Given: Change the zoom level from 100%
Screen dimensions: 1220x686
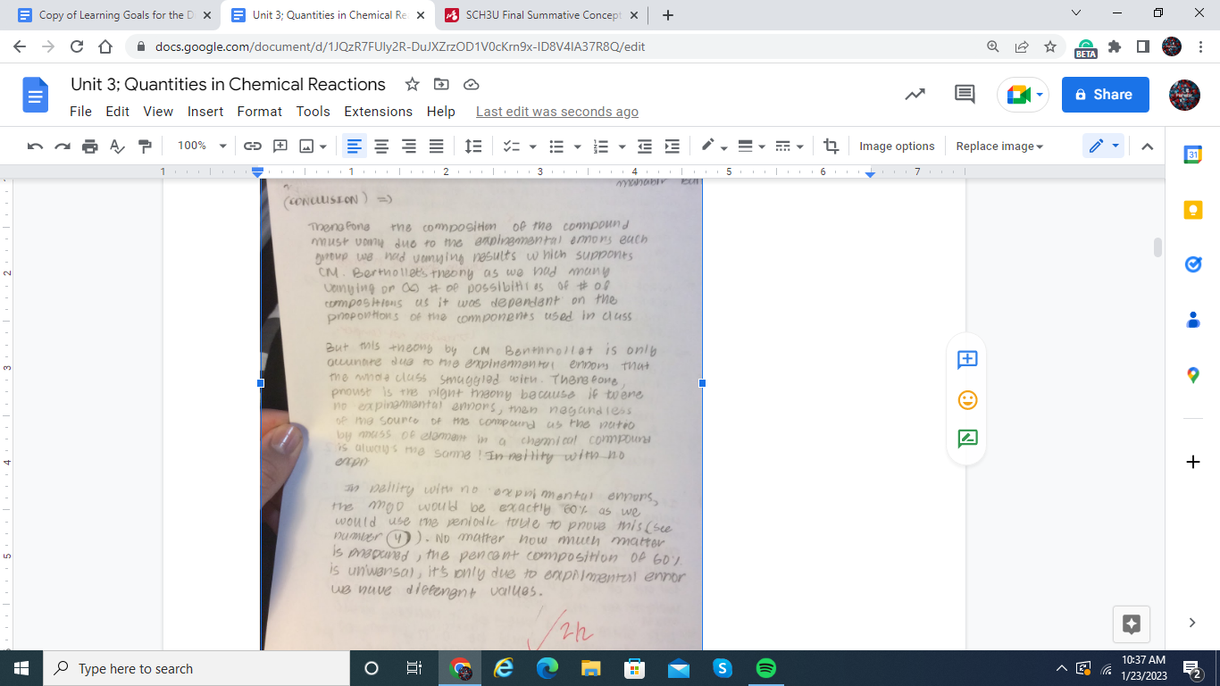Looking at the screenshot, I should coord(200,146).
